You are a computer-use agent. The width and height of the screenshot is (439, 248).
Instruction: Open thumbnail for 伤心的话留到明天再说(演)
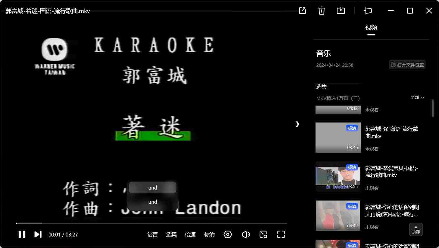click(x=338, y=216)
